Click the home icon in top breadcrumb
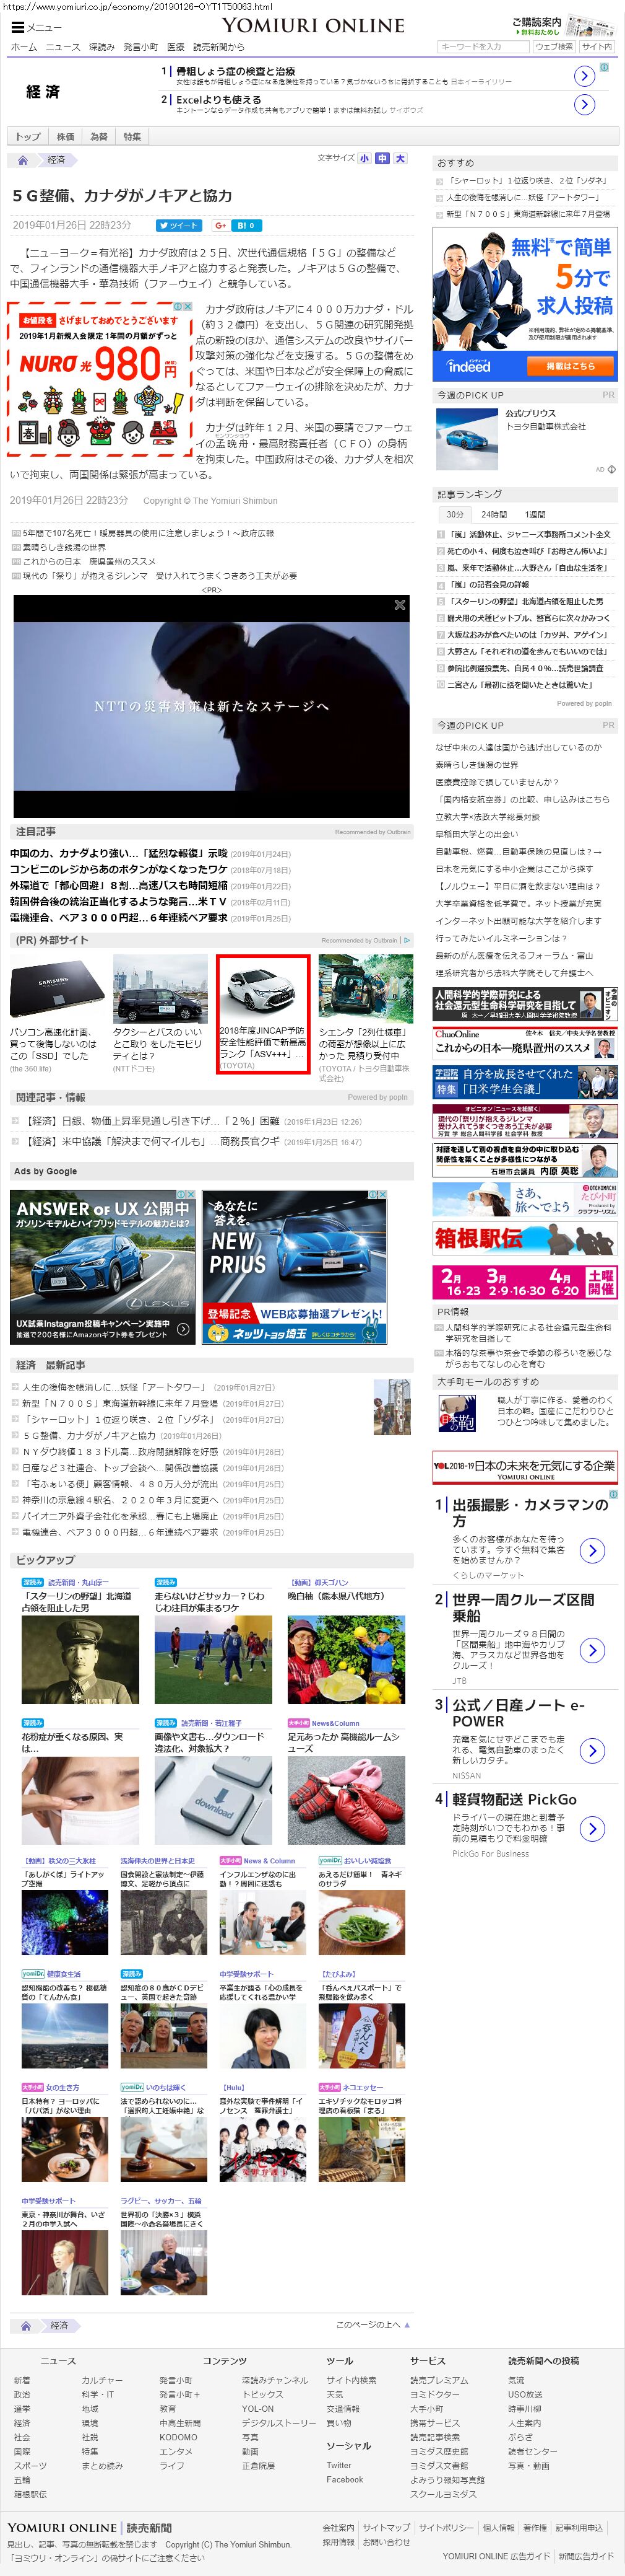 (23, 160)
